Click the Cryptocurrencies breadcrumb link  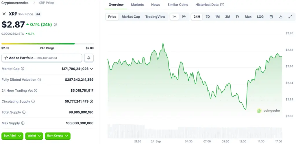(15, 3)
